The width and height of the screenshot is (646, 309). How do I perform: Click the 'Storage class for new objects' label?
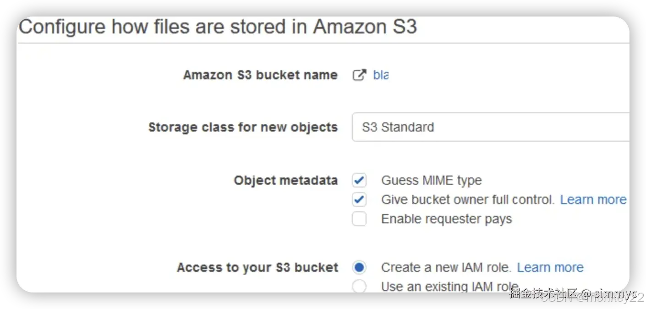pos(243,127)
